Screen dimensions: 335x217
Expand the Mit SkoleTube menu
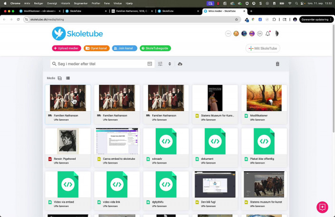[263, 48]
